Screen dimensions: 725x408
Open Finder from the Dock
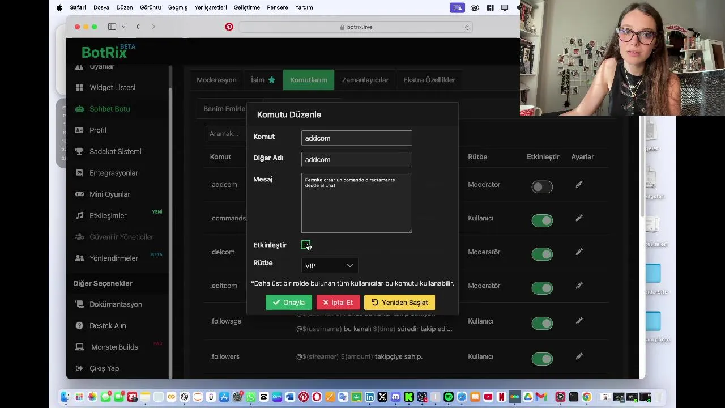(66, 397)
